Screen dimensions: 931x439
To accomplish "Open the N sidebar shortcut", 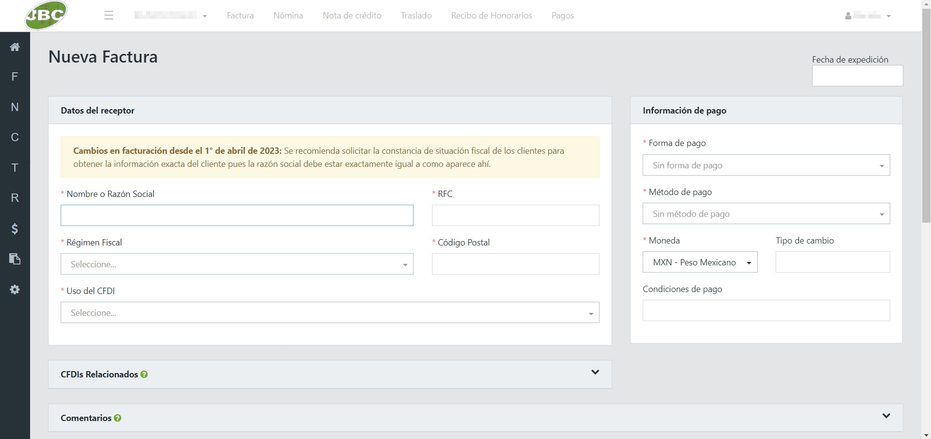I will 15,107.
